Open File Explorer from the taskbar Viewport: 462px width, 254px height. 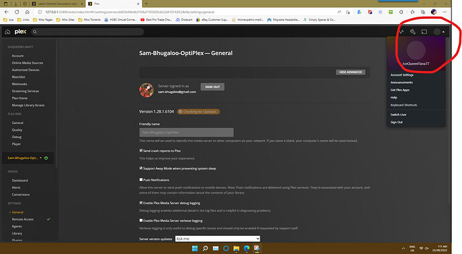pos(236,249)
